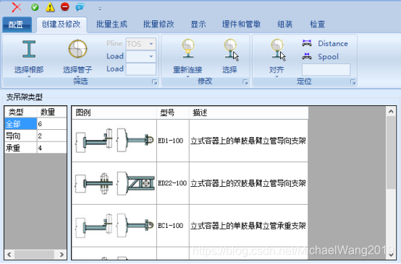
Task: Click description 立式容器上的单肢悬臂立管承重支架
Action: pos(248,226)
